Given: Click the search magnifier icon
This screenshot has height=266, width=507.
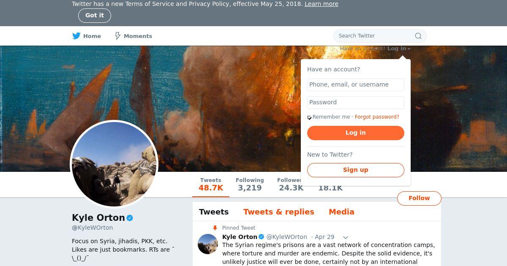Looking at the screenshot, I should [418, 36].
